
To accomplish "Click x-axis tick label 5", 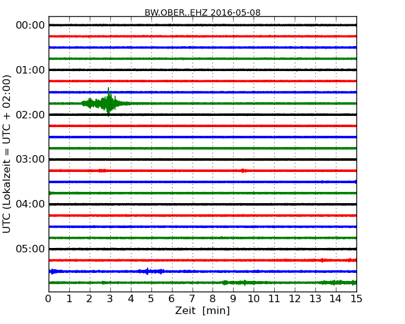I will coord(151,299).
